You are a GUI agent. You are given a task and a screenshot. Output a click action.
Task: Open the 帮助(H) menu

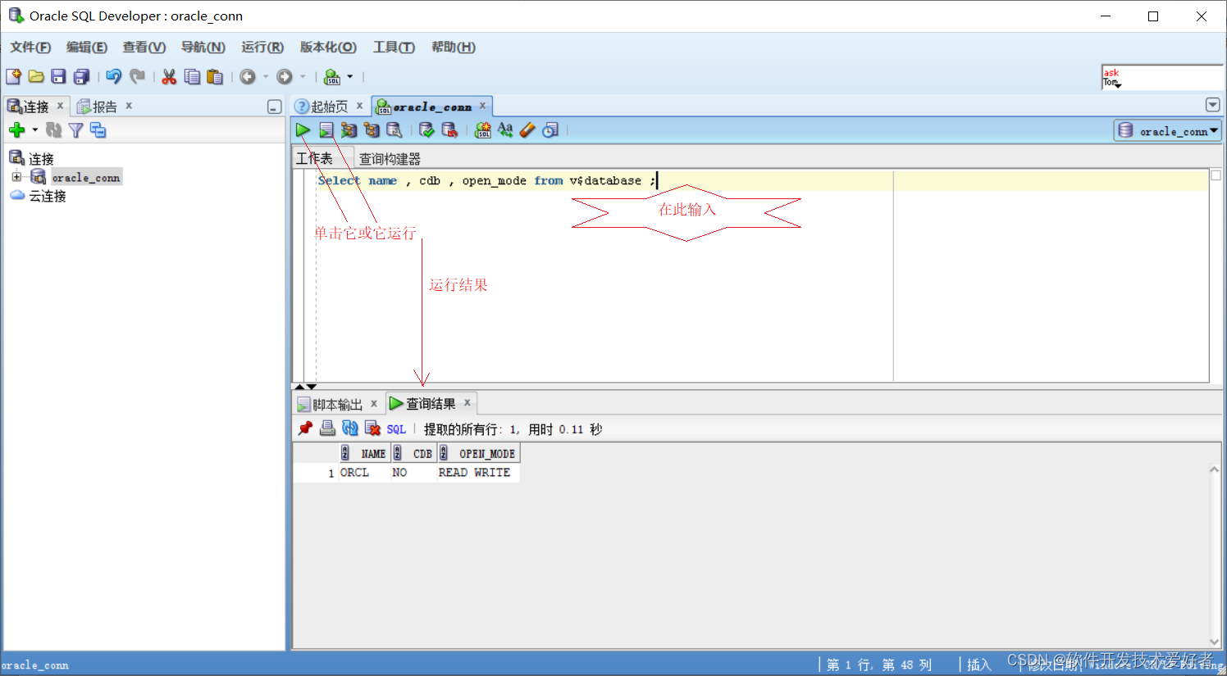point(453,48)
